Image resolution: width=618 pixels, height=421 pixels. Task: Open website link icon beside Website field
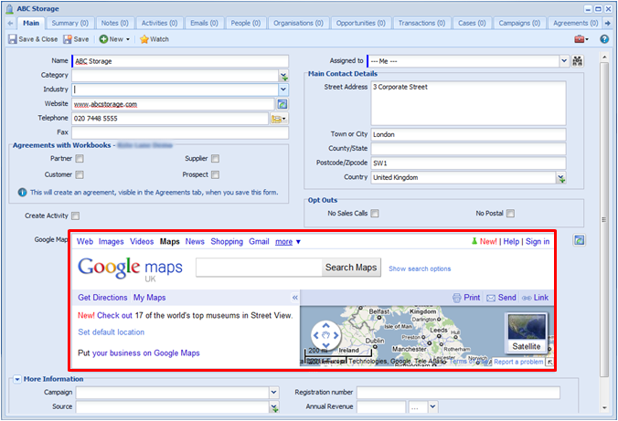point(282,104)
